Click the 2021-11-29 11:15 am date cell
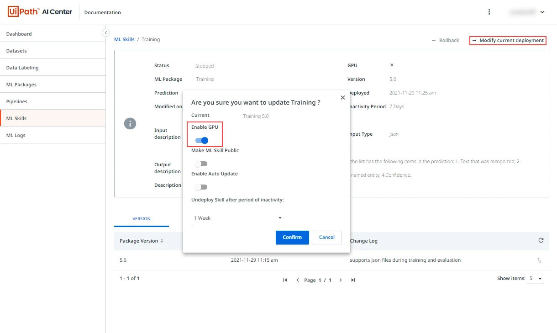Image resolution: width=557 pixels, height=333 pixels. click(254, 260)
